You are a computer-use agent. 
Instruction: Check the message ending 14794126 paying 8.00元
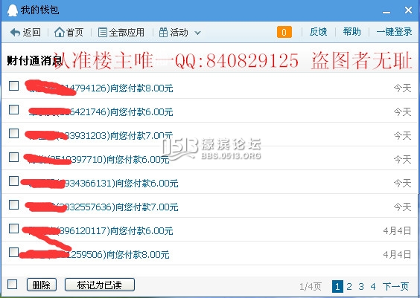[13, 86]
